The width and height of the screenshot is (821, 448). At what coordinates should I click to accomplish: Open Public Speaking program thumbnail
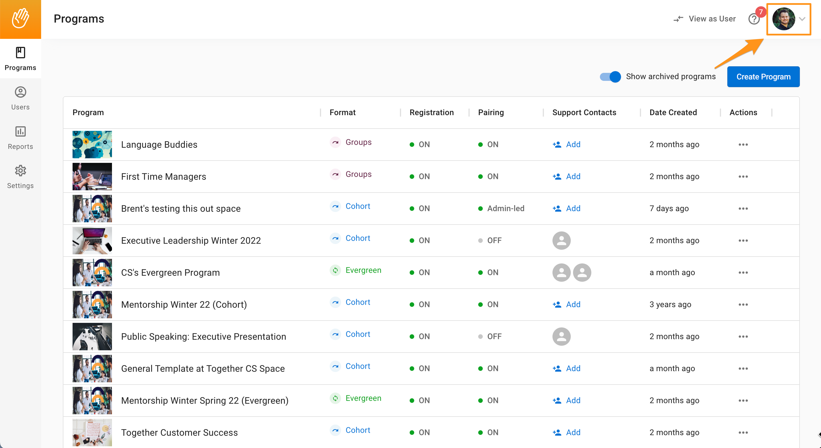click(92, 336)
